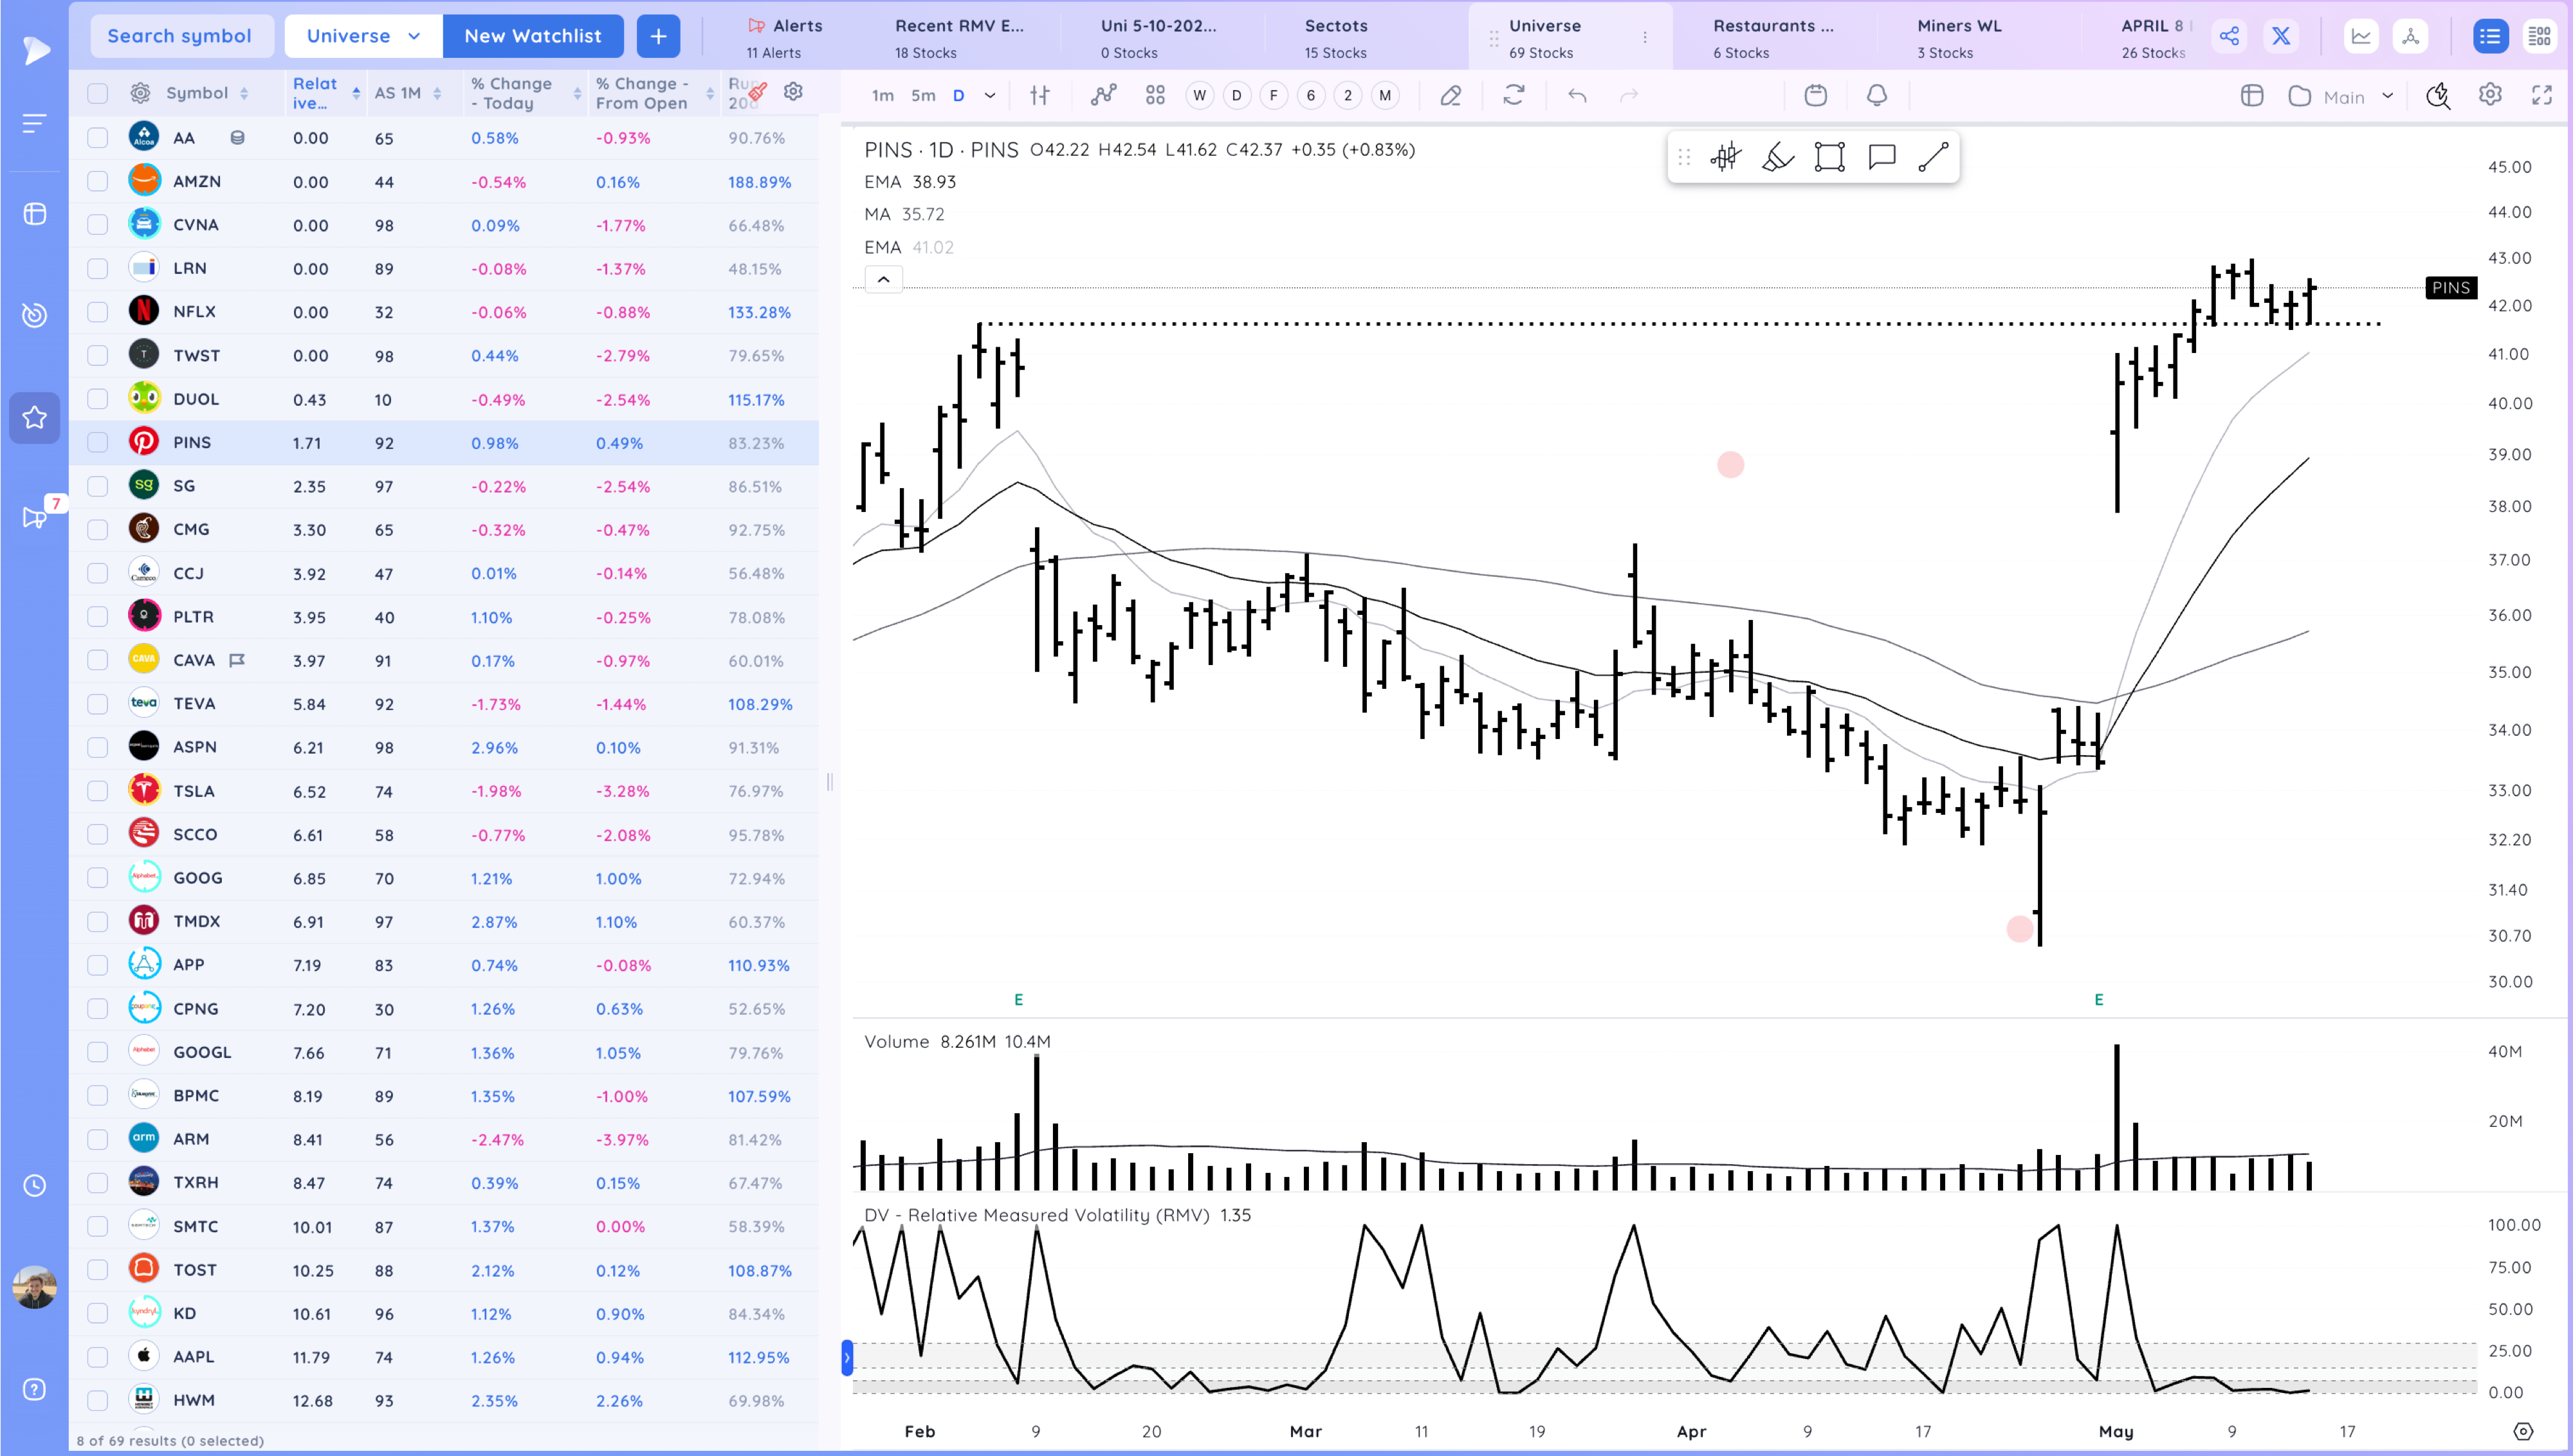Viewport: 2573px width, 1456px height.
Task: Check the box for TSLA row
Action: tap(97, 791)
